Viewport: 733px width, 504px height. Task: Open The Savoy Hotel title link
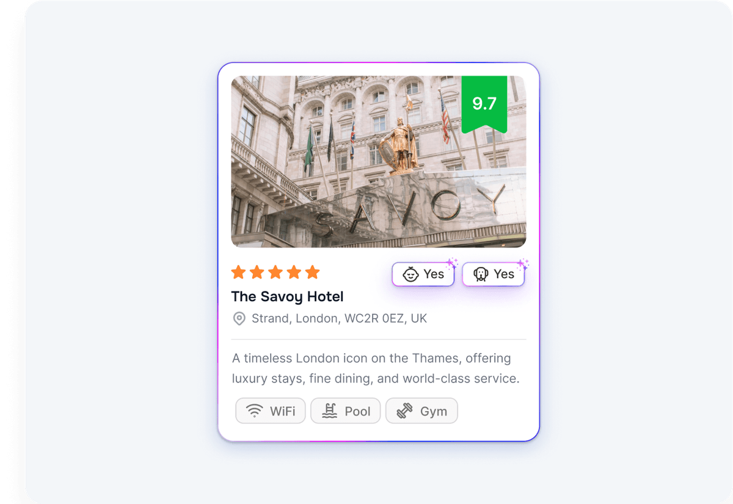point(287,297)
